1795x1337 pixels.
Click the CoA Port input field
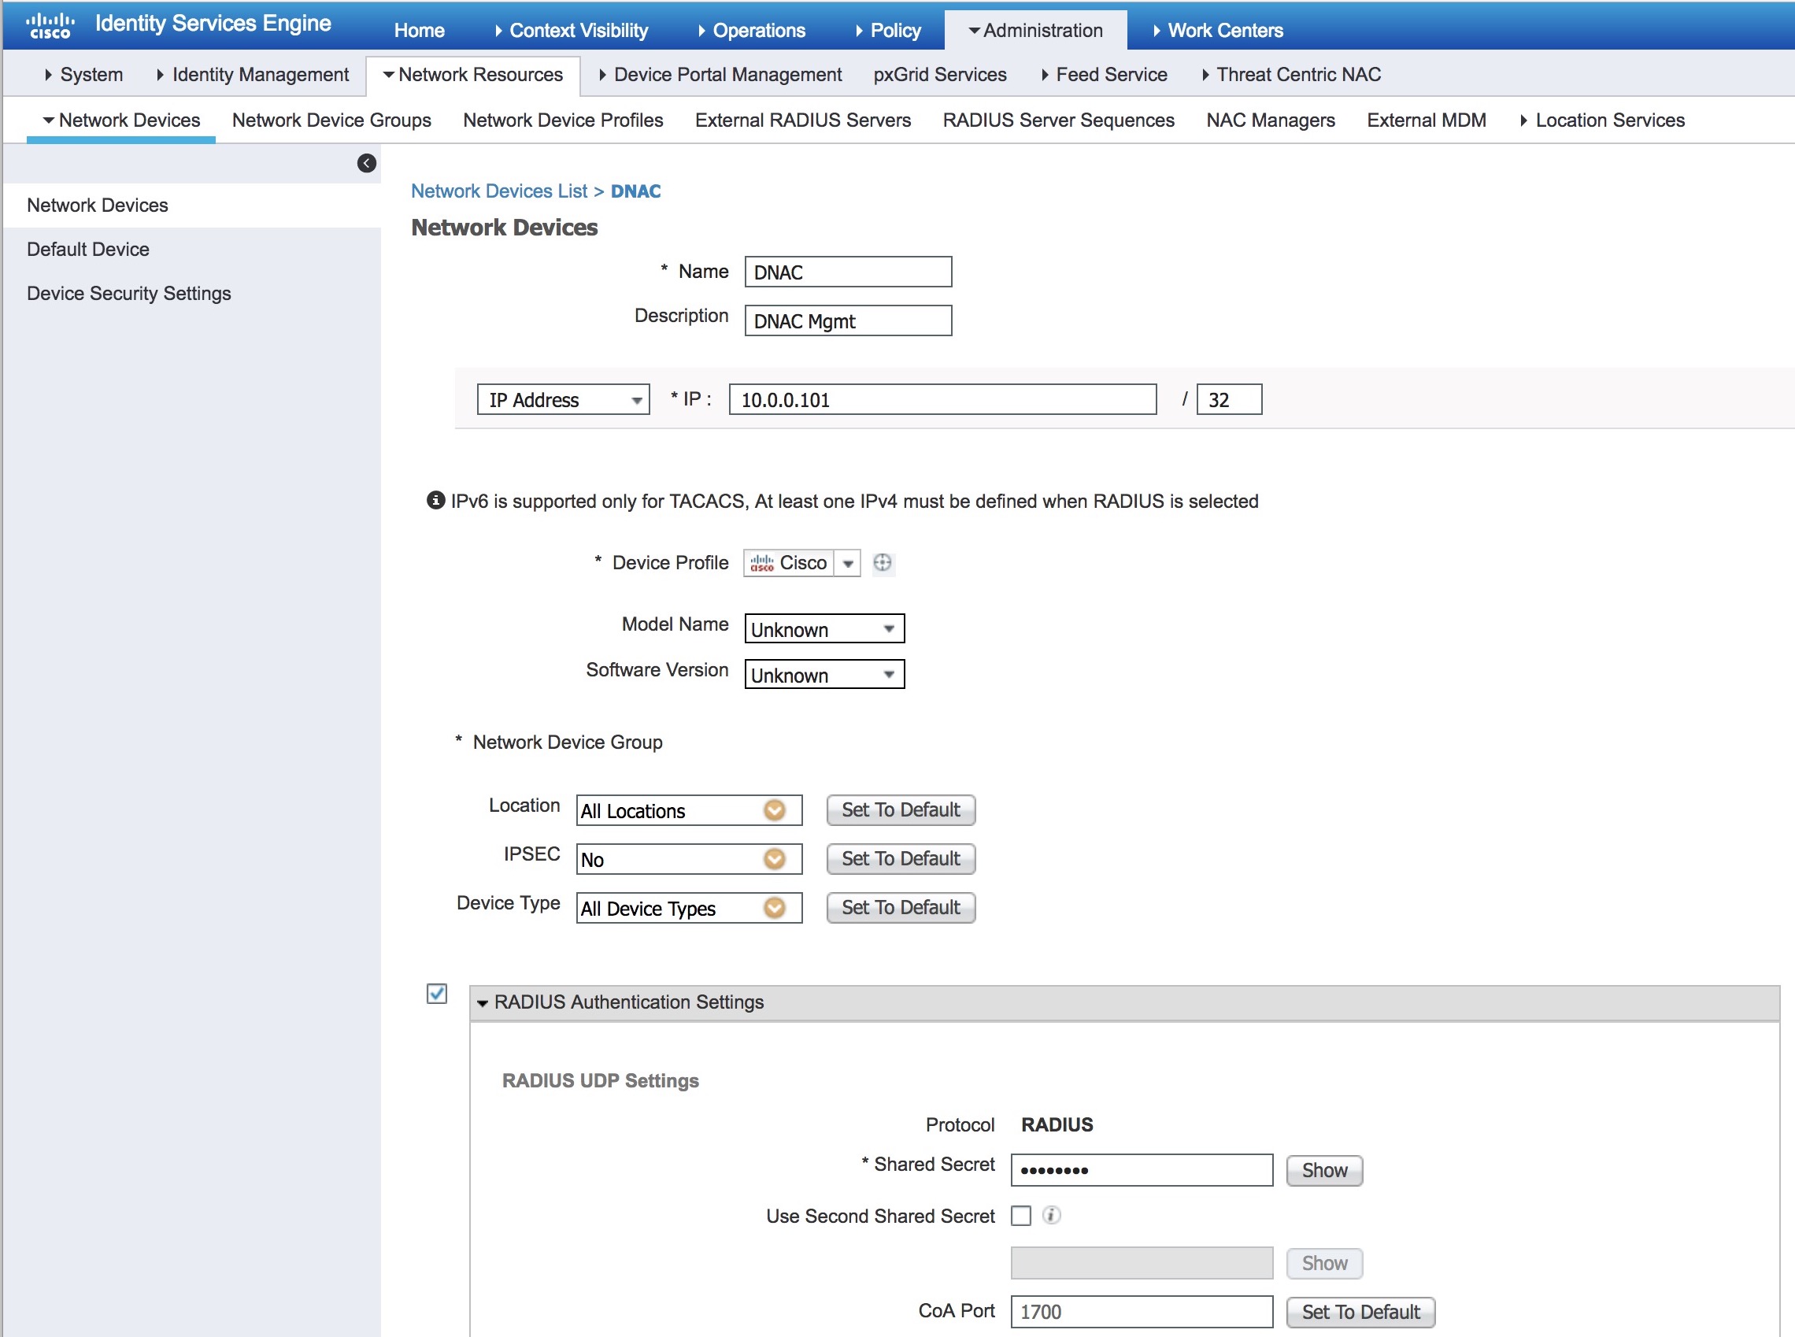tap(1142, 1312)
